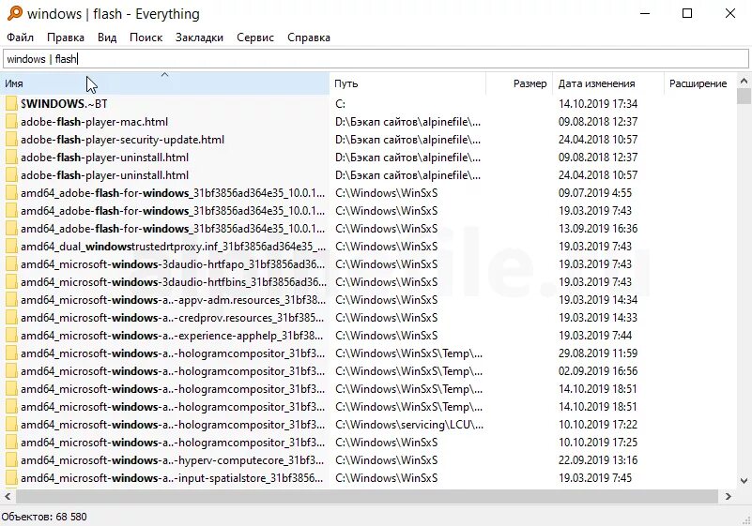Viewport: 752px width, 526px height.
Task: Click the Everything magnifier icon in title bar
Action: click(x=14, y=13)
